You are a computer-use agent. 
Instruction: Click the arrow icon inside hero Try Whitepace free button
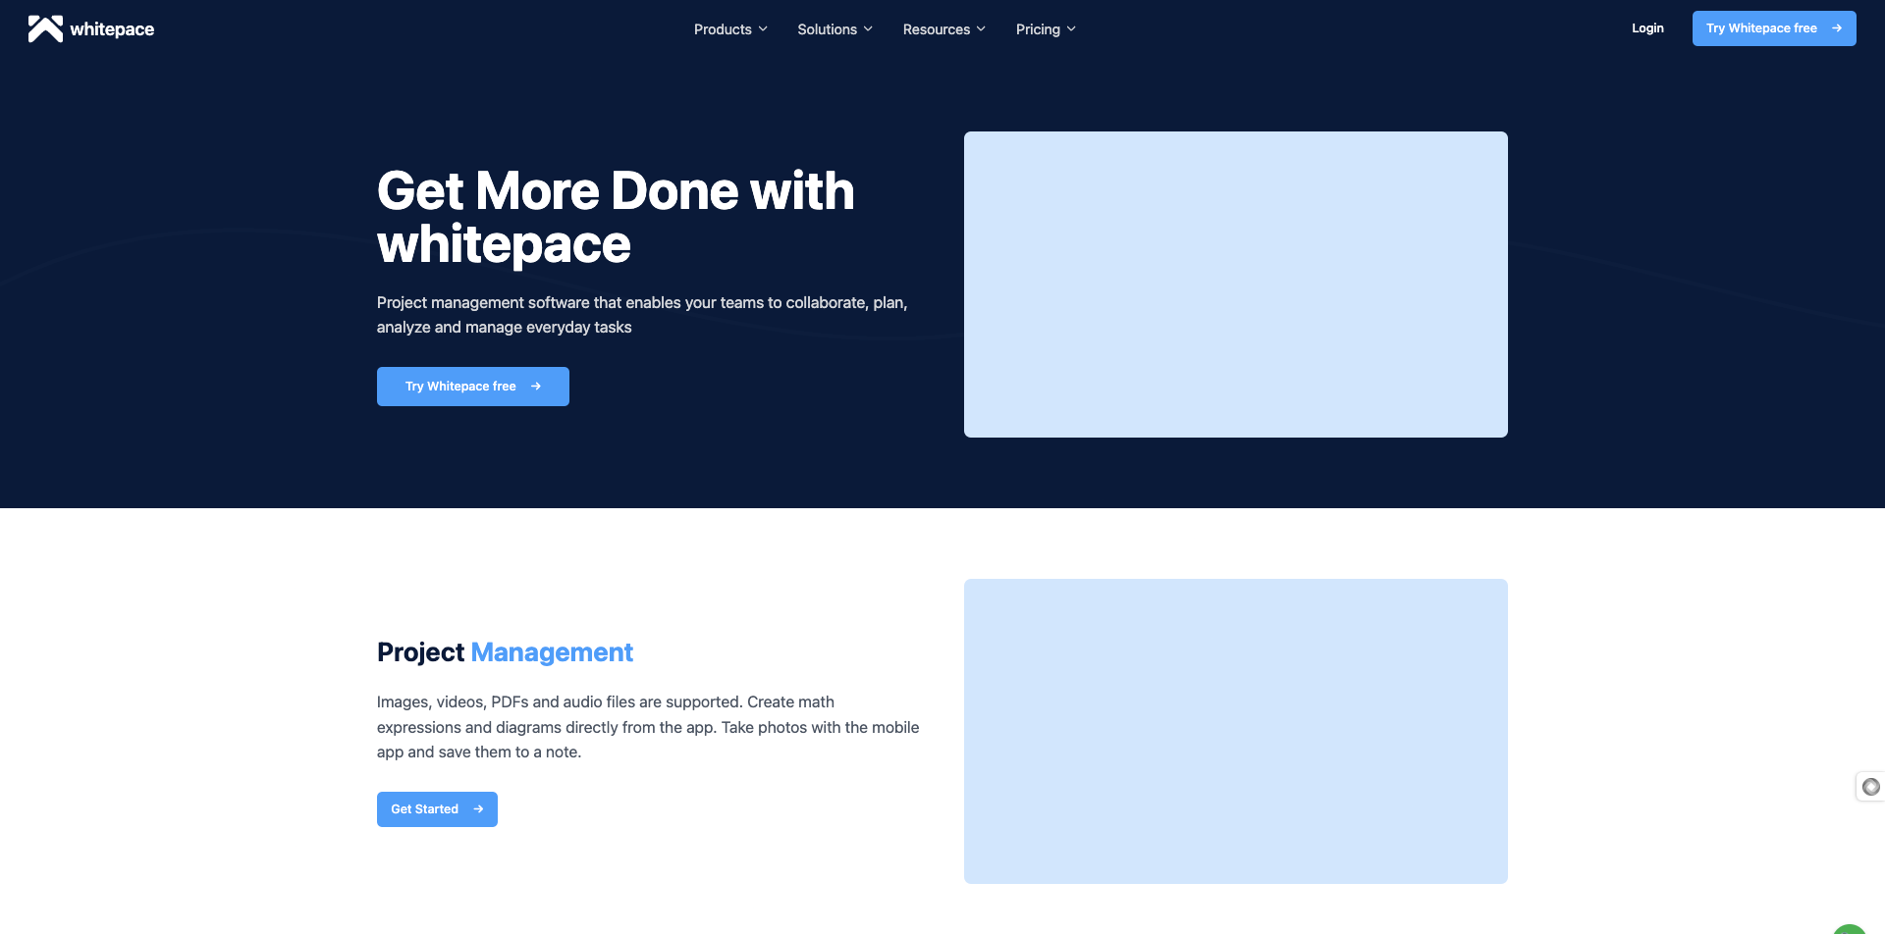(x=536, y=387)
